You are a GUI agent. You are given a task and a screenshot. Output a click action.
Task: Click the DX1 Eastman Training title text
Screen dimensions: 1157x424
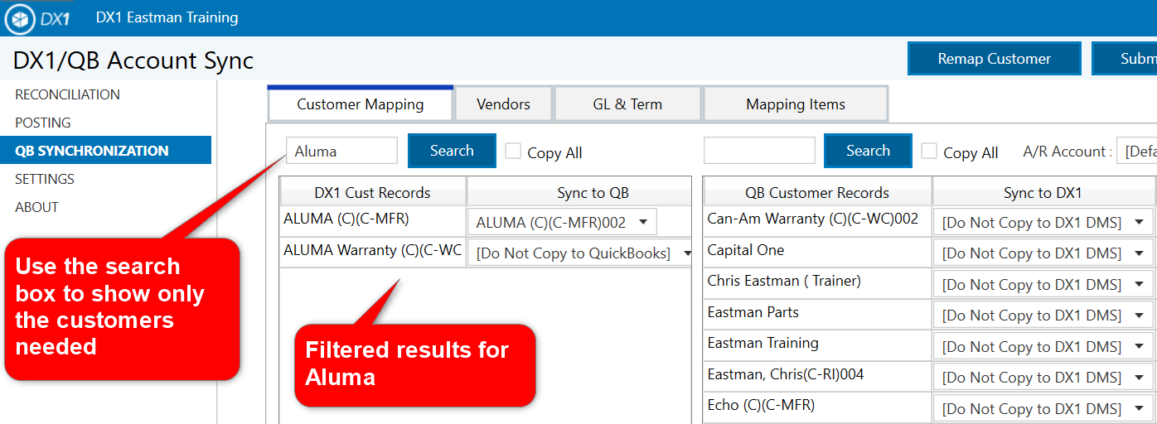point(167,17)
